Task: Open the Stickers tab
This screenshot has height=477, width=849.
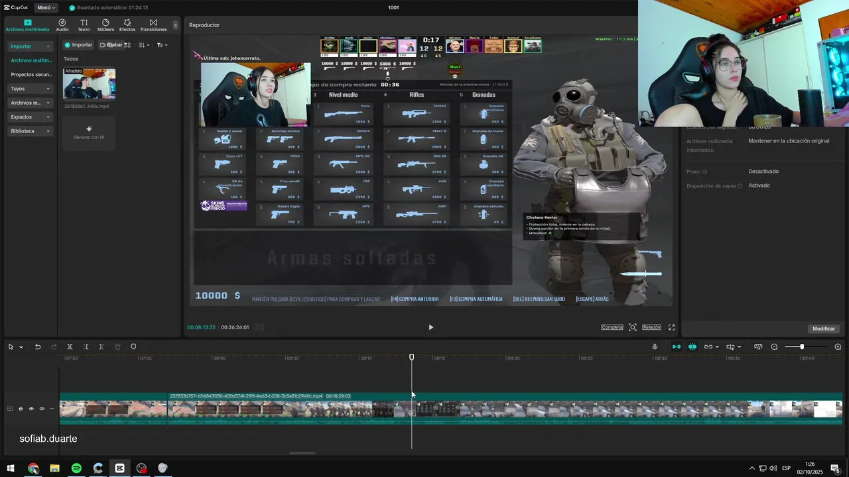Action: (x=105, y=25)
